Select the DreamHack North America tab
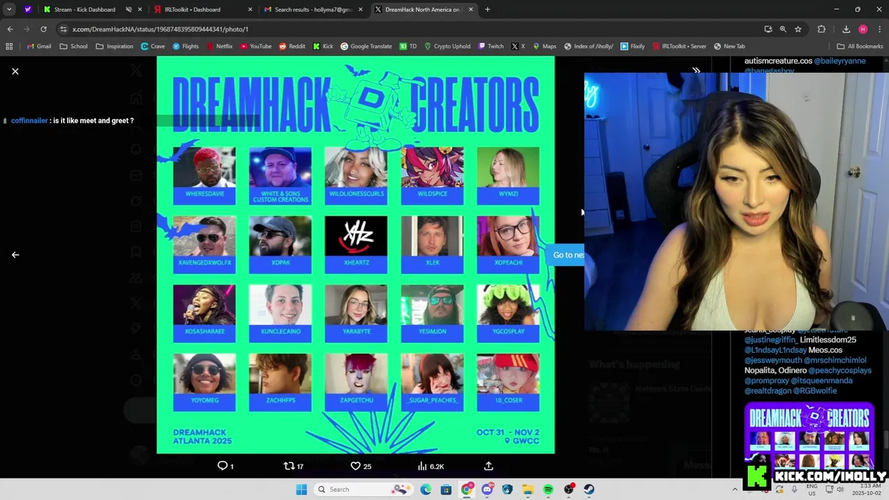 tap(422, 10)
